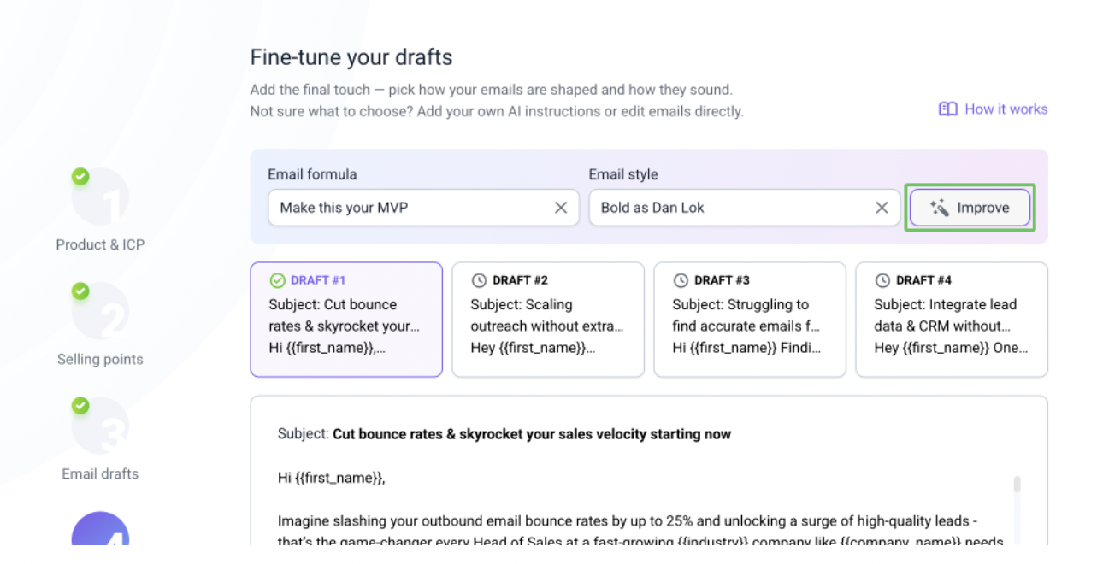This screenshot has width=1103, height=564.
Task: Select the Draft #1 card
Action: point(346,320)
